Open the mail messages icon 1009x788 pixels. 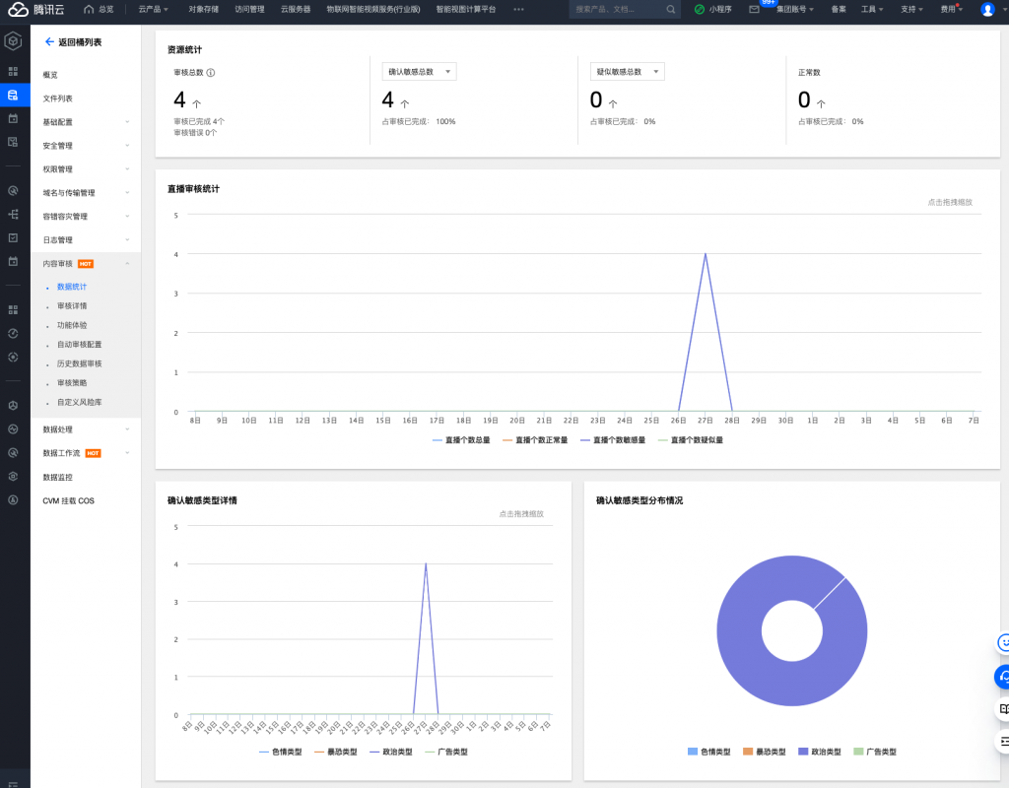pos(754,9)
